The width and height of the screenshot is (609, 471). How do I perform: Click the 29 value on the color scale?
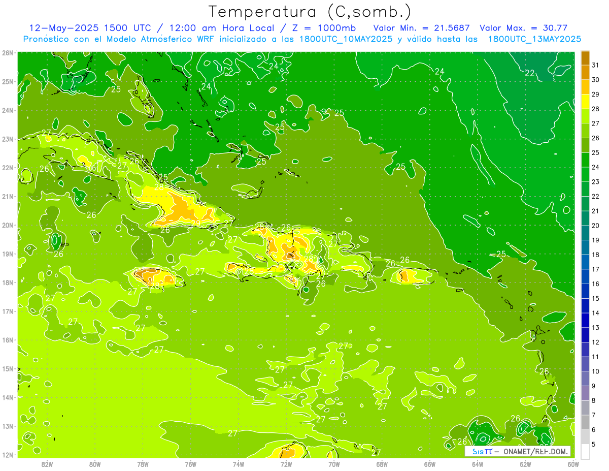click(x=595, y=95)
